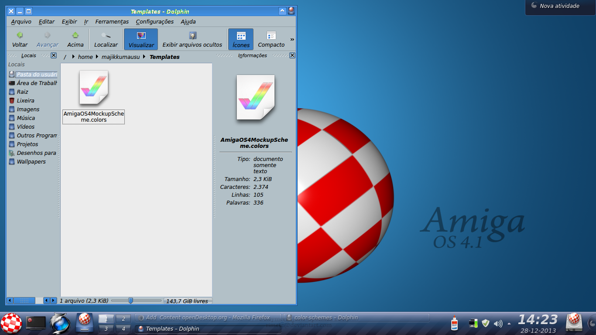Open the Ajuda menu
596x335 pixels.
click(x=188, y=21)
